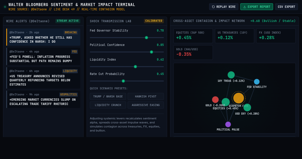
Task: Select the US Treasuries (10Y) impact card
Action: click(235, 36)
